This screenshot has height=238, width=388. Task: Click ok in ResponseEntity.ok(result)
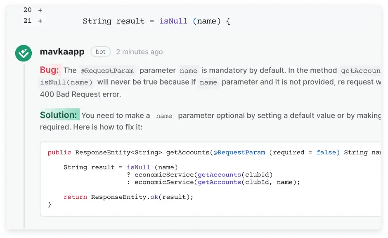pos(154,197)
